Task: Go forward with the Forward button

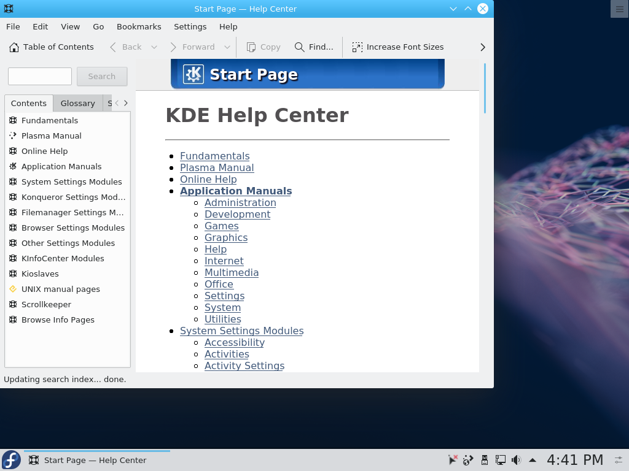Action: [193, 47]
